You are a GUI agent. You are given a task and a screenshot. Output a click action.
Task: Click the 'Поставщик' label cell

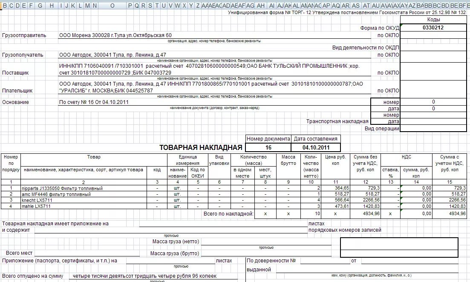16,72
